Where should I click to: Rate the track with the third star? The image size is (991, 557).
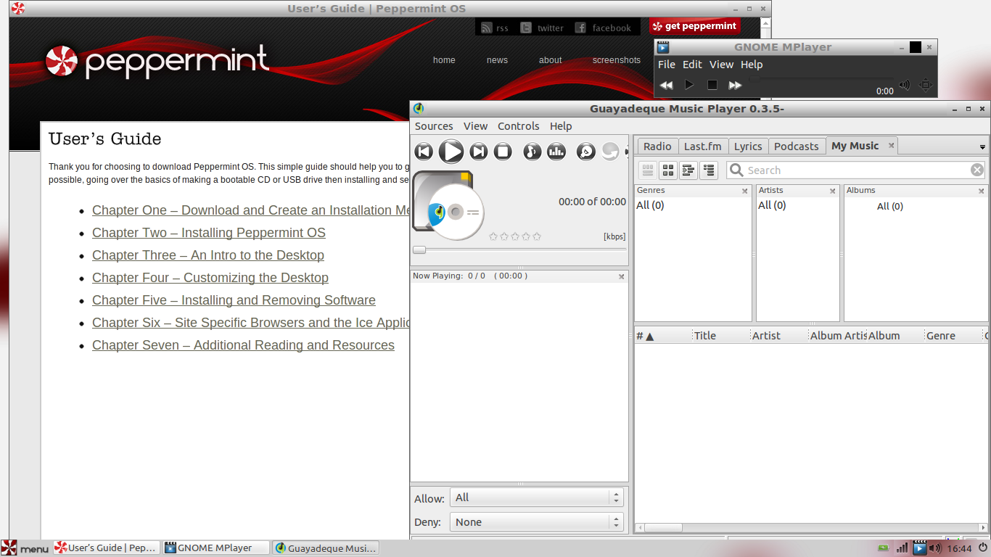tap(515, 236)
